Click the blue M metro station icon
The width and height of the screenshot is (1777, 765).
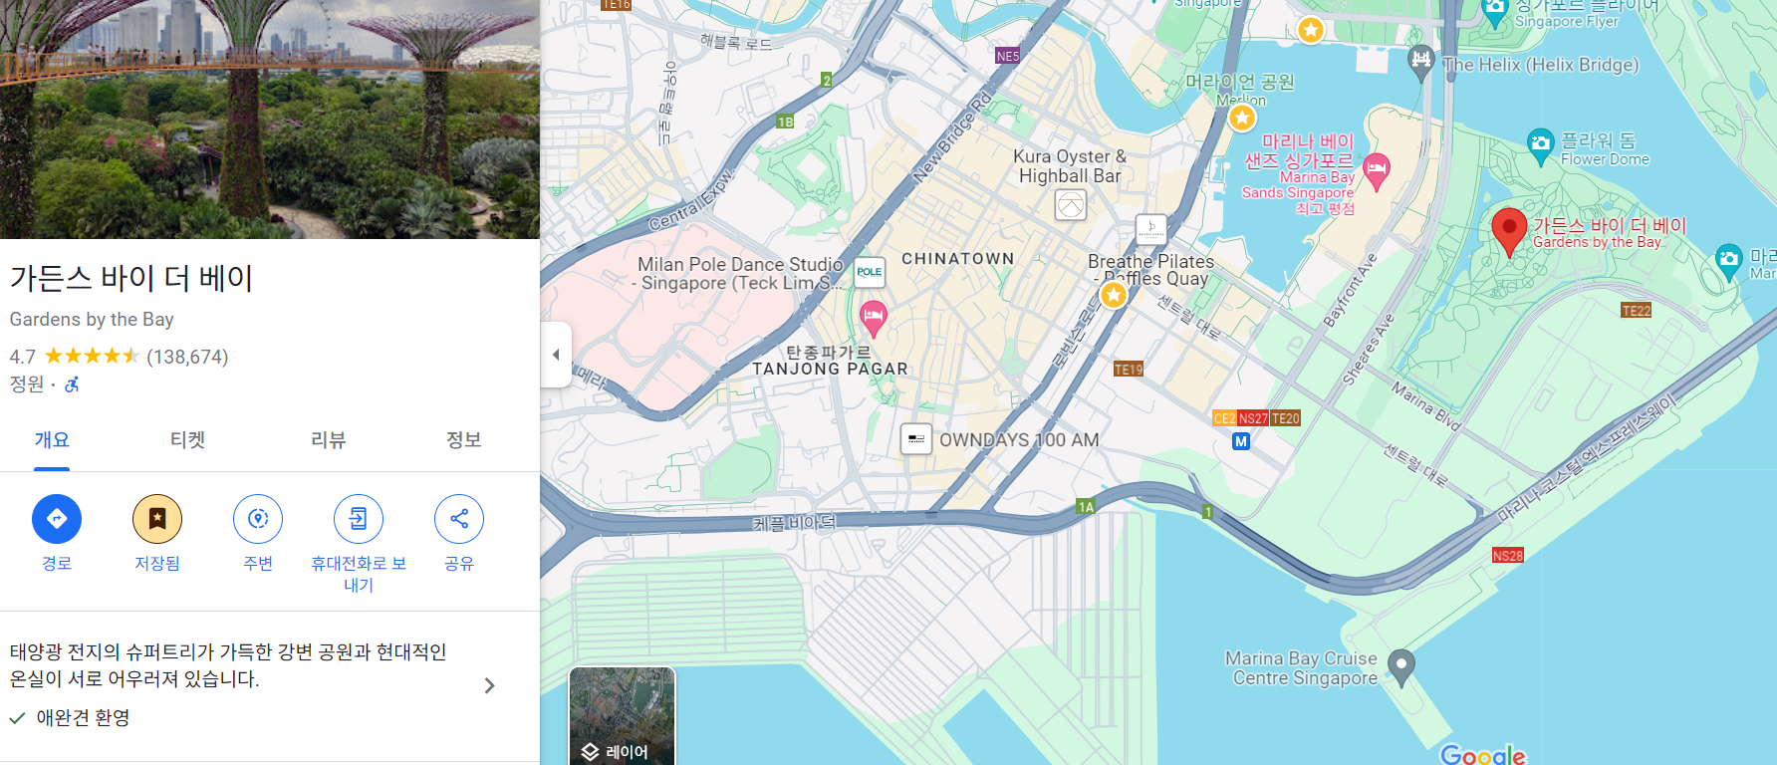click(1241, 441)
